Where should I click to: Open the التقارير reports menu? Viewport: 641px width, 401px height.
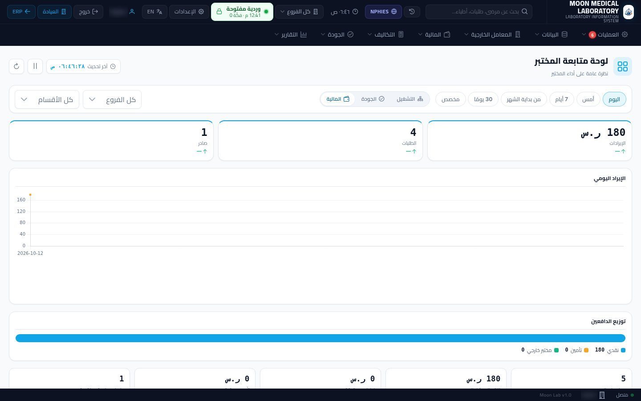[291, 34]
